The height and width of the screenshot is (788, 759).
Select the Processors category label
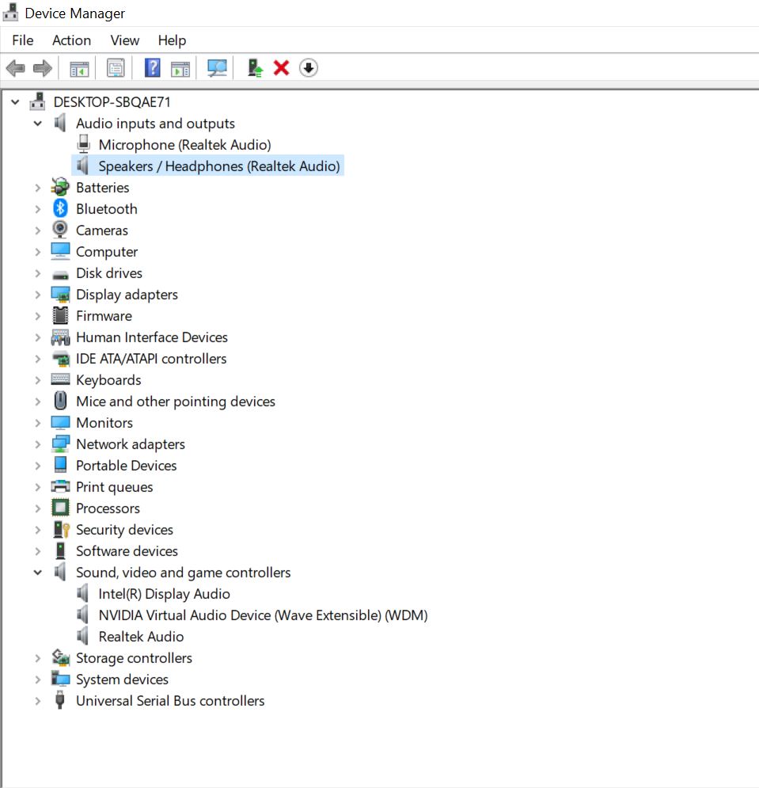click(x=108, y=508)
